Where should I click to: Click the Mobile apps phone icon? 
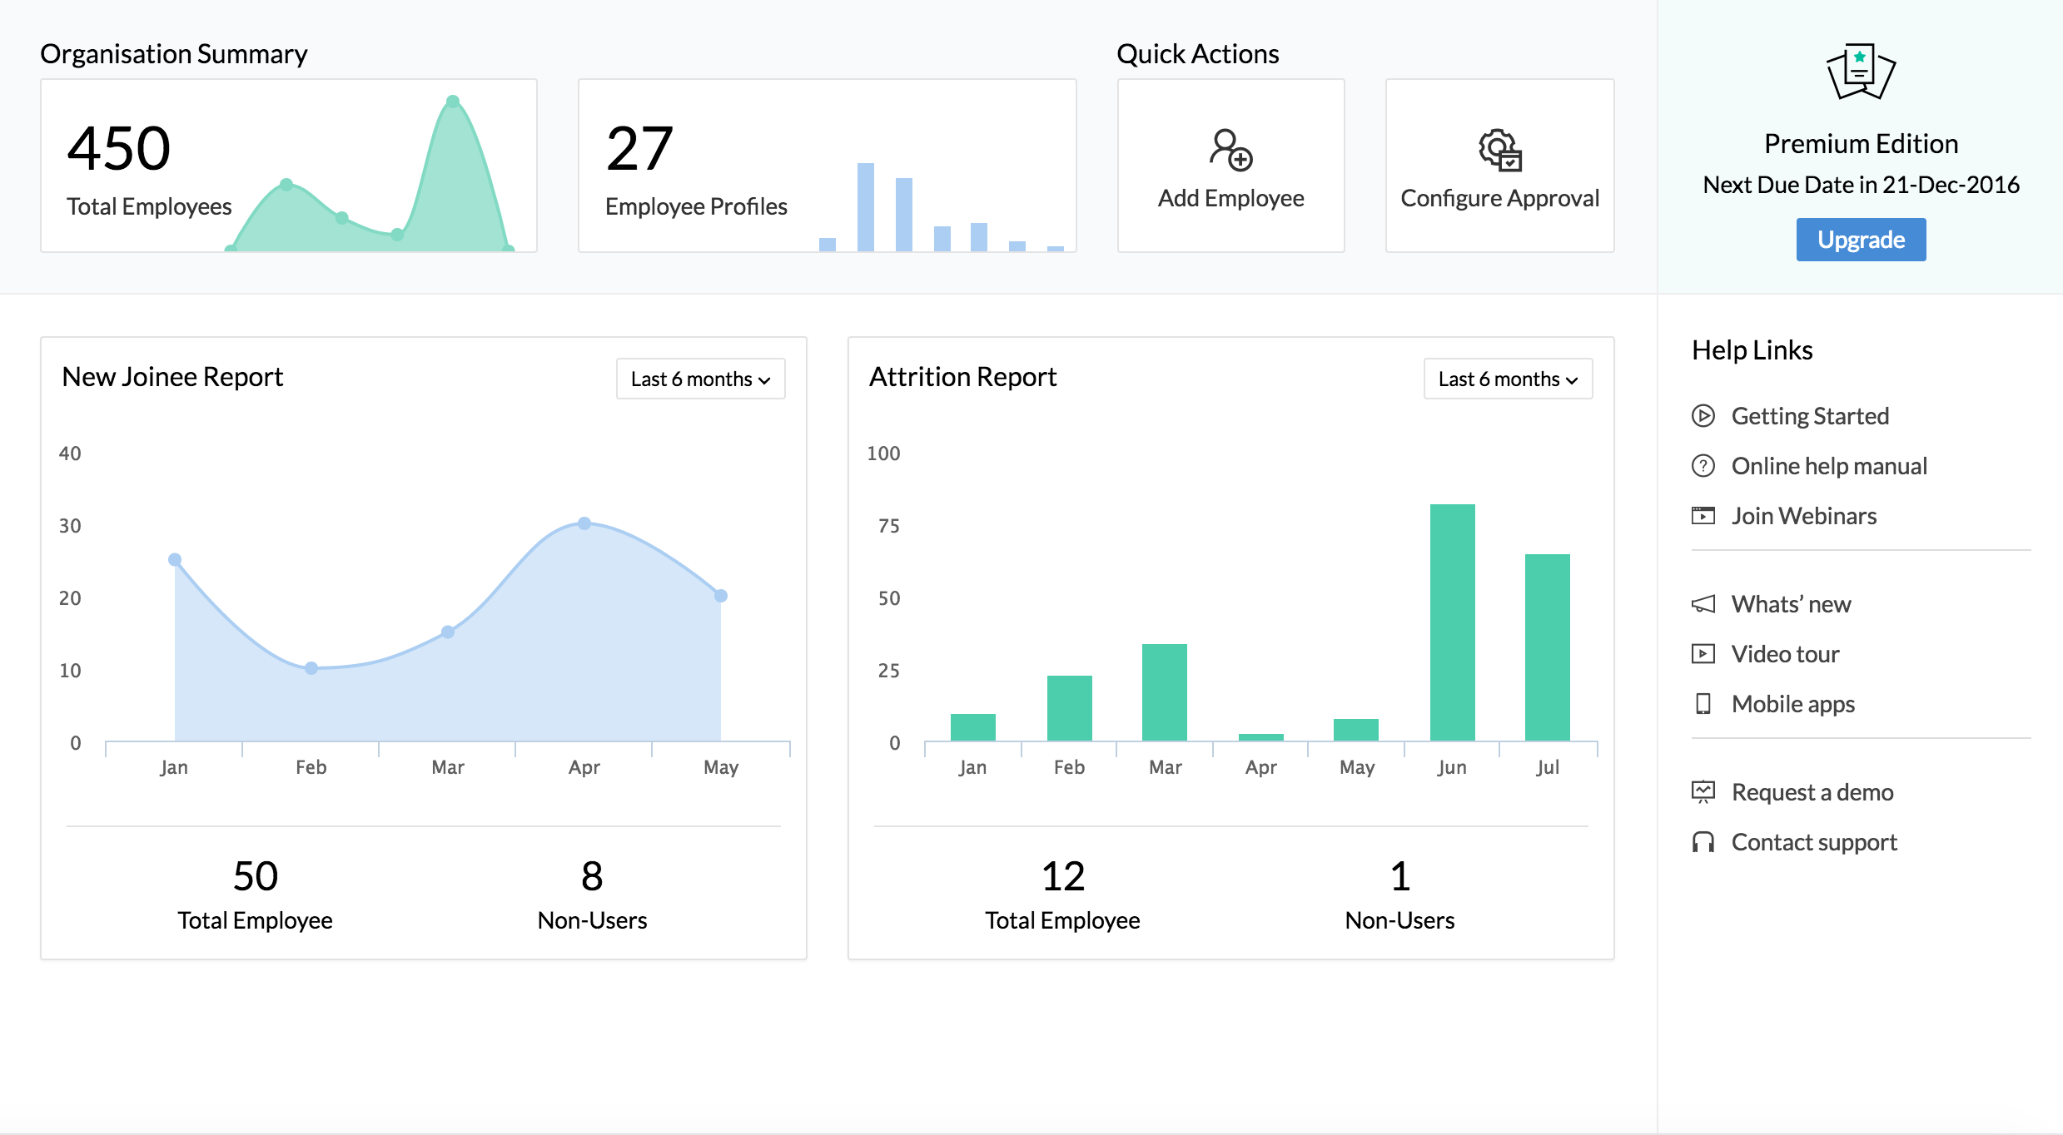1703,704
